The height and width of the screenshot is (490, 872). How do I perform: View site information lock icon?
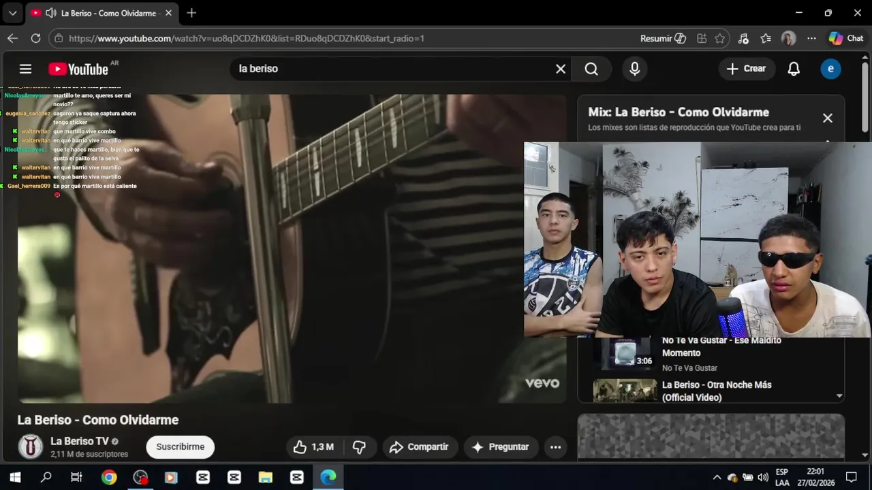(x=59, y=38)
